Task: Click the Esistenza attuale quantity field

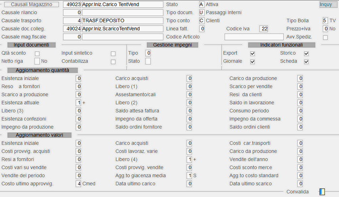Action: [x=79, y=103]
